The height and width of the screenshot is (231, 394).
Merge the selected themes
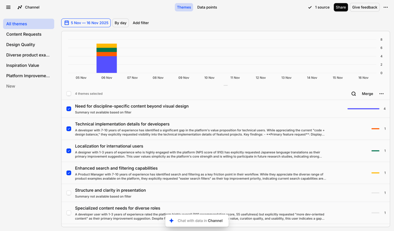(367, 94)
